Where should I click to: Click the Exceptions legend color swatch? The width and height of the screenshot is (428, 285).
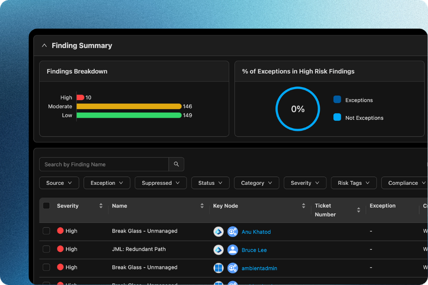pos(337,100)
